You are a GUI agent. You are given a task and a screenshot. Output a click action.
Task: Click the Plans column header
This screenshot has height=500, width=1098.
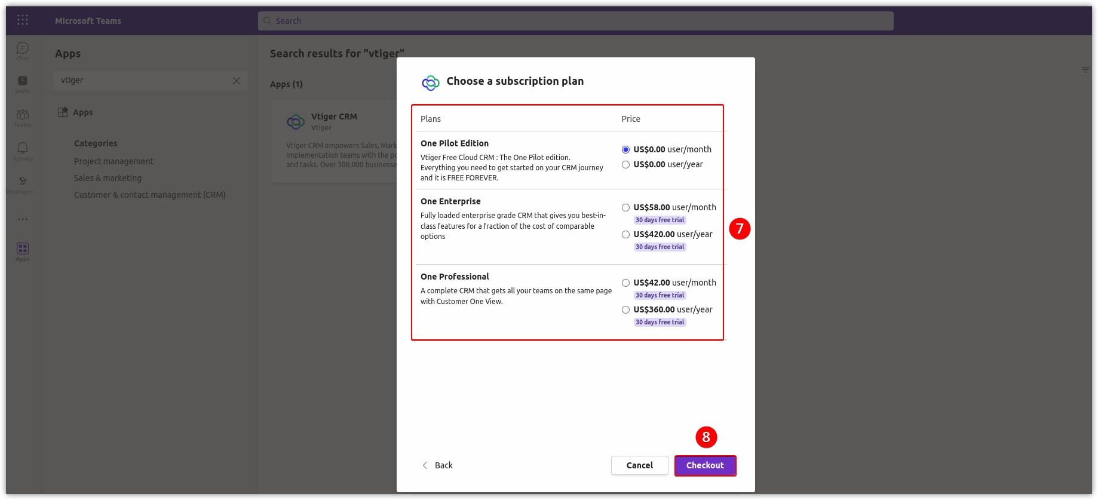tap(431, 119)
